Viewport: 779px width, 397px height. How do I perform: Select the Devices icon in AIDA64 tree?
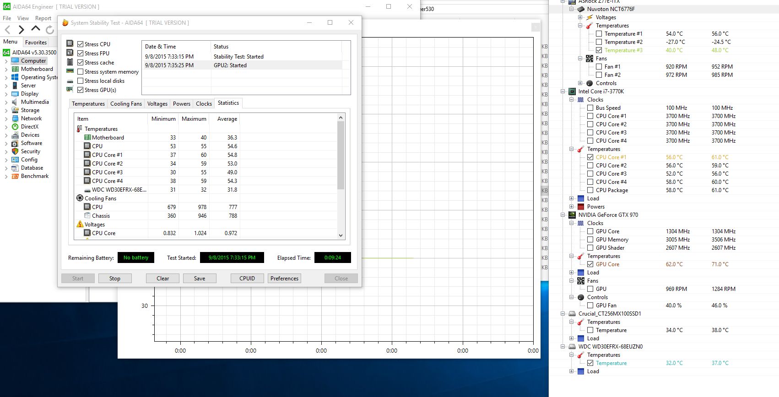(15, 135)
